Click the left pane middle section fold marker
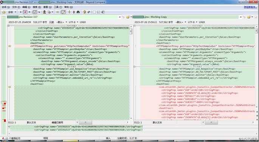The height and width of the screenshot is (142, 259). click(x=9, y=67)
